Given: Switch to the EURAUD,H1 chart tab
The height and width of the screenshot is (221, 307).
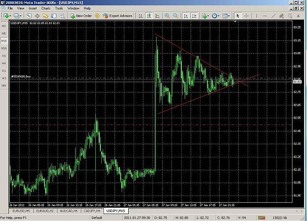Looking at the screenshot, I should pos(45,211).
